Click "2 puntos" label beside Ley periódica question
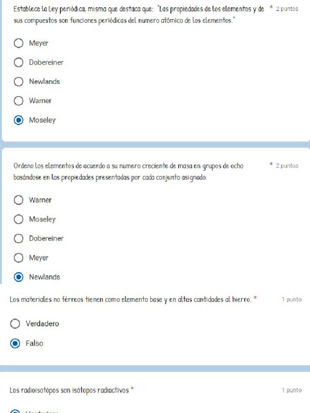Viewport: 310px width, 413px height. tap(287, 9)
